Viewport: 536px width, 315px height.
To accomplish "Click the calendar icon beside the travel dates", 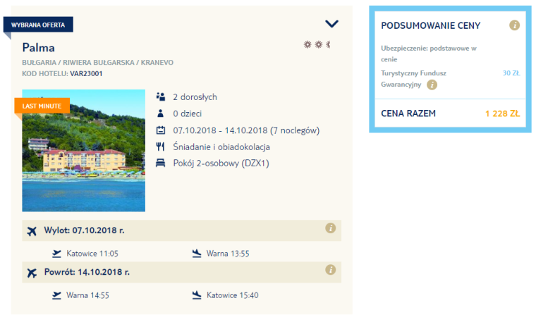I will [161, 130].
